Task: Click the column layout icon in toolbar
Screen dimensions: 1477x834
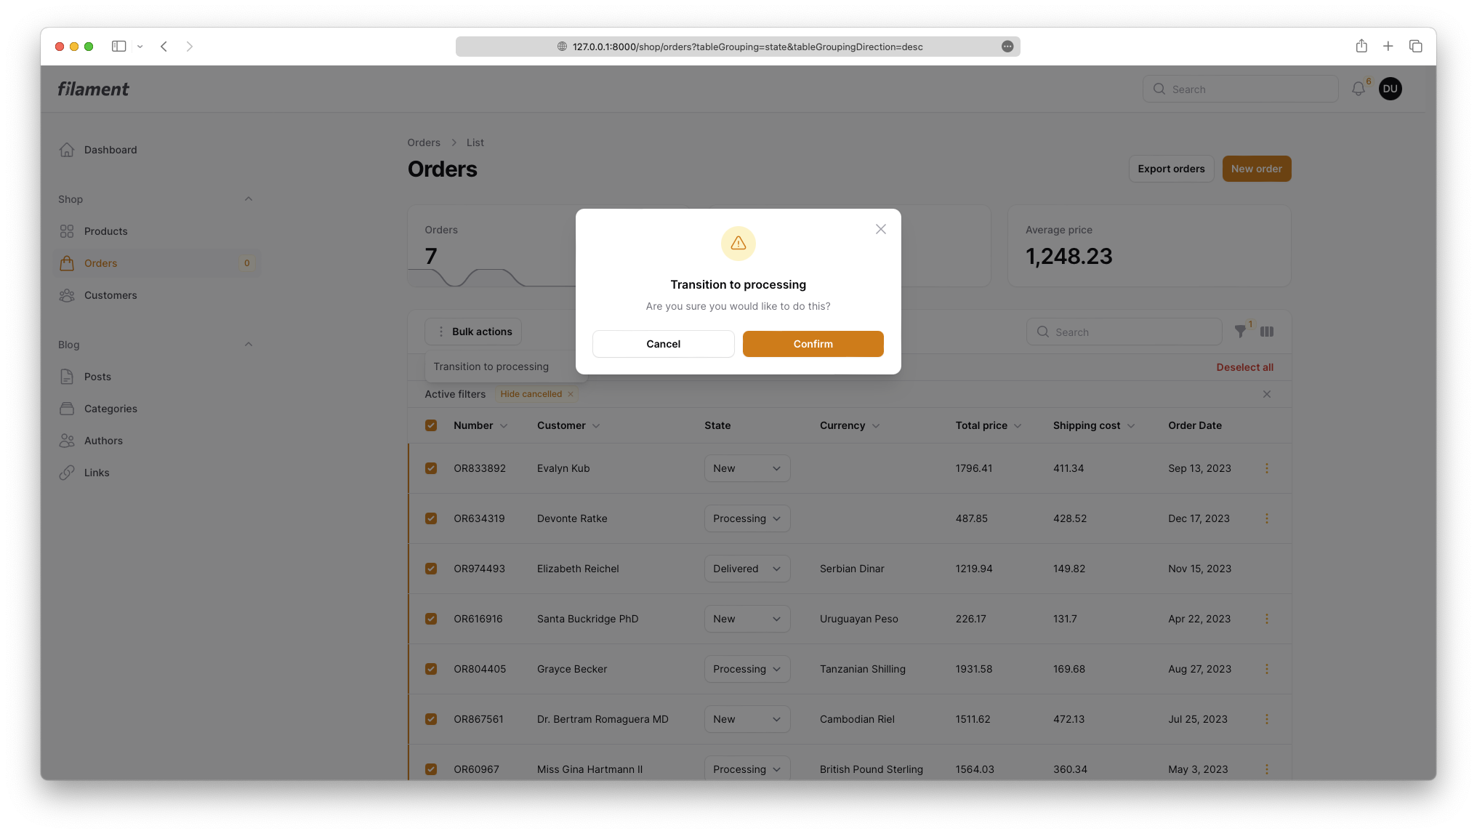Action: click(x=1267, y=332)
